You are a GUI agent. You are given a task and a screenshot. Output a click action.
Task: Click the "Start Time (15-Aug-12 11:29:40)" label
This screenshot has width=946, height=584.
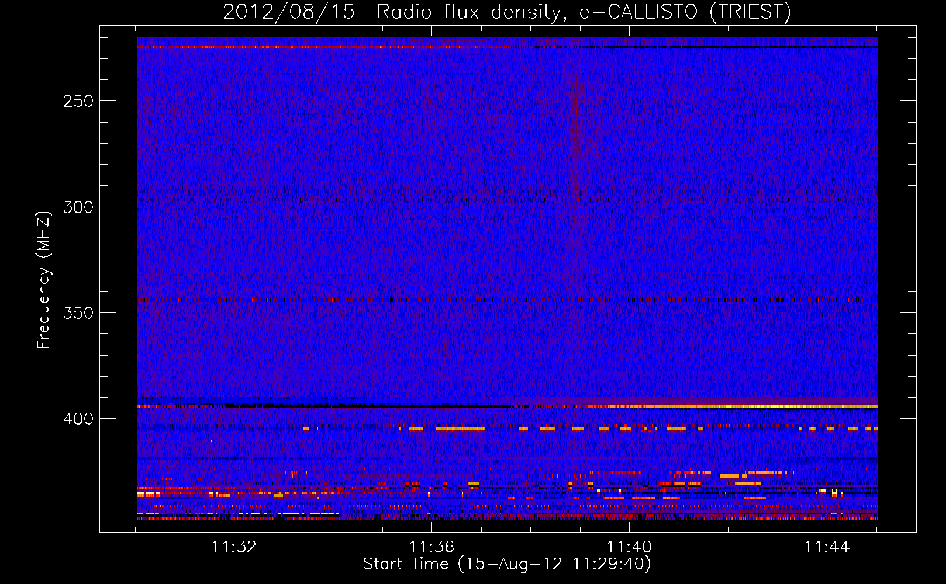pyautogui.click(x=507, y=564)
